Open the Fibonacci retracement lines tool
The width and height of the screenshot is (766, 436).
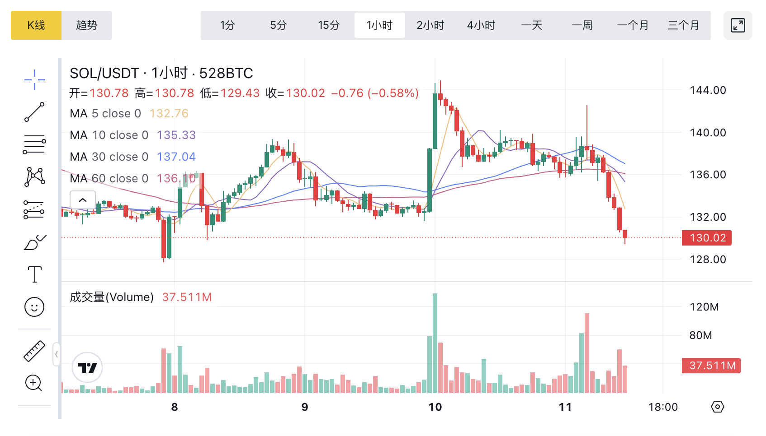34,144
